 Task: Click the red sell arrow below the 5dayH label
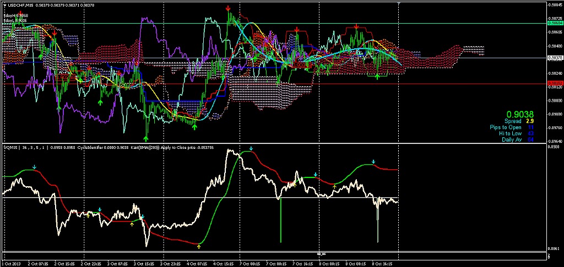click(20, 12)
